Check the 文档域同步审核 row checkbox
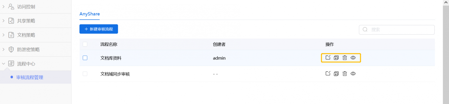Screen dimensions: 449x104 tap(85, 74)
